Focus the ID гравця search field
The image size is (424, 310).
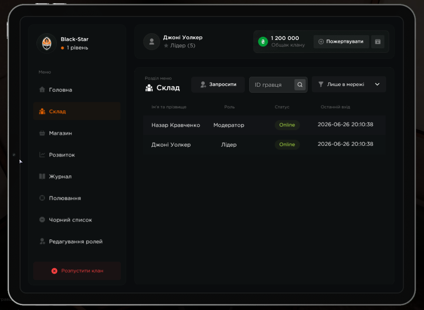[x=272, y=85]
